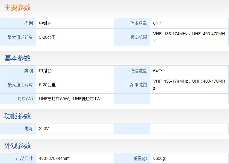Select the 220V power value cell

pos(44,129)
